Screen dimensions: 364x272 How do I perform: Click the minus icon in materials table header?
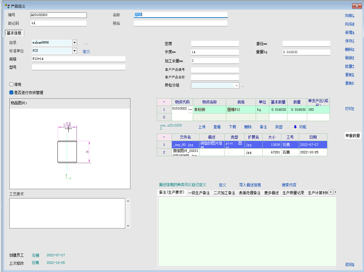click(164, 102)
